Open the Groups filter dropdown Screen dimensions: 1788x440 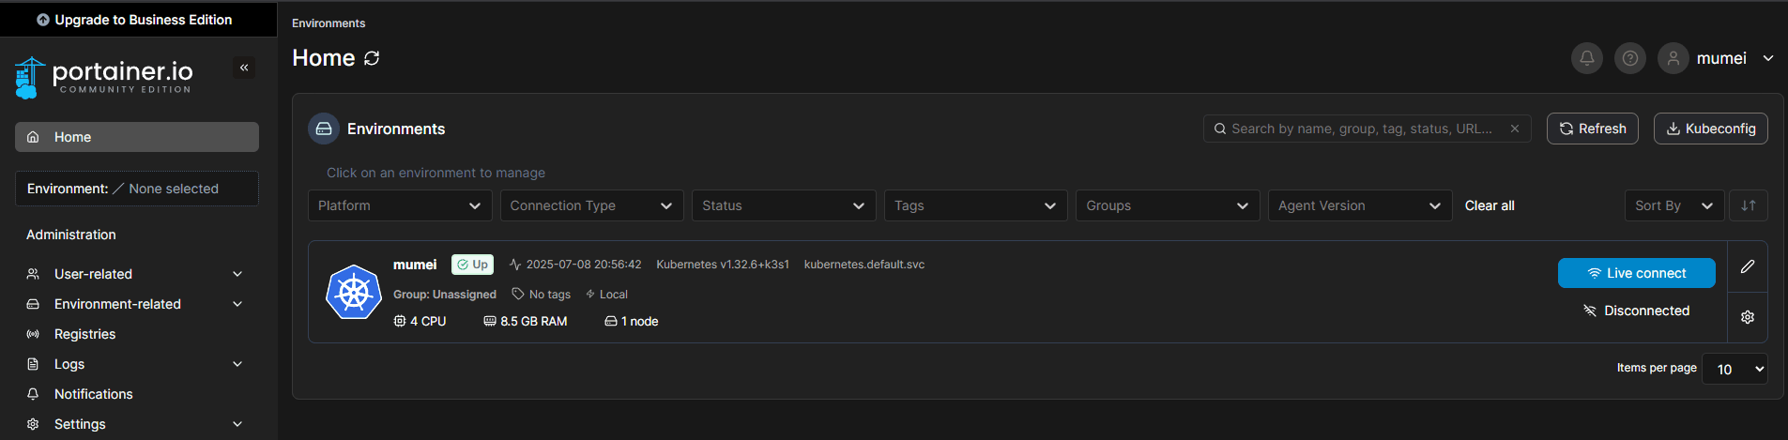pos(1168,205)
